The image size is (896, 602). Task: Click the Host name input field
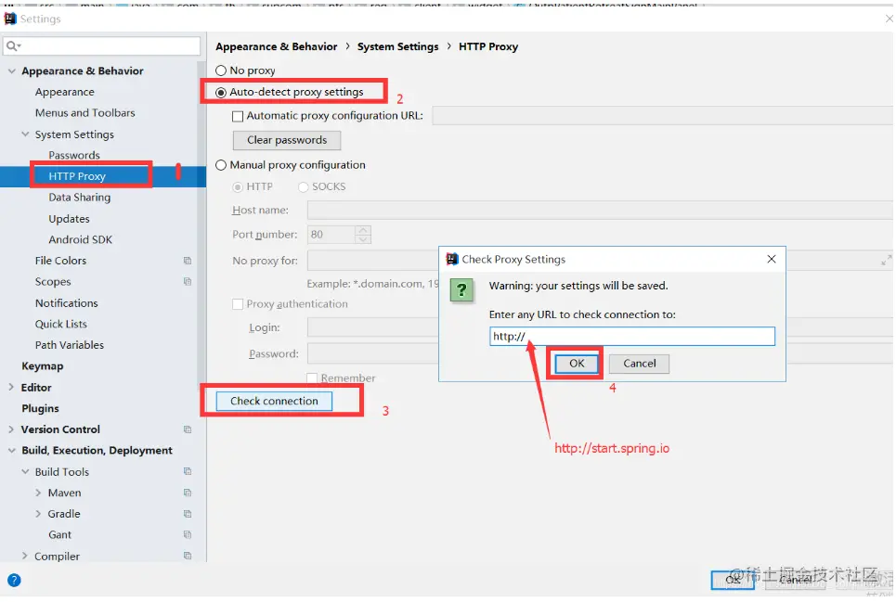(x=600, y=210)
